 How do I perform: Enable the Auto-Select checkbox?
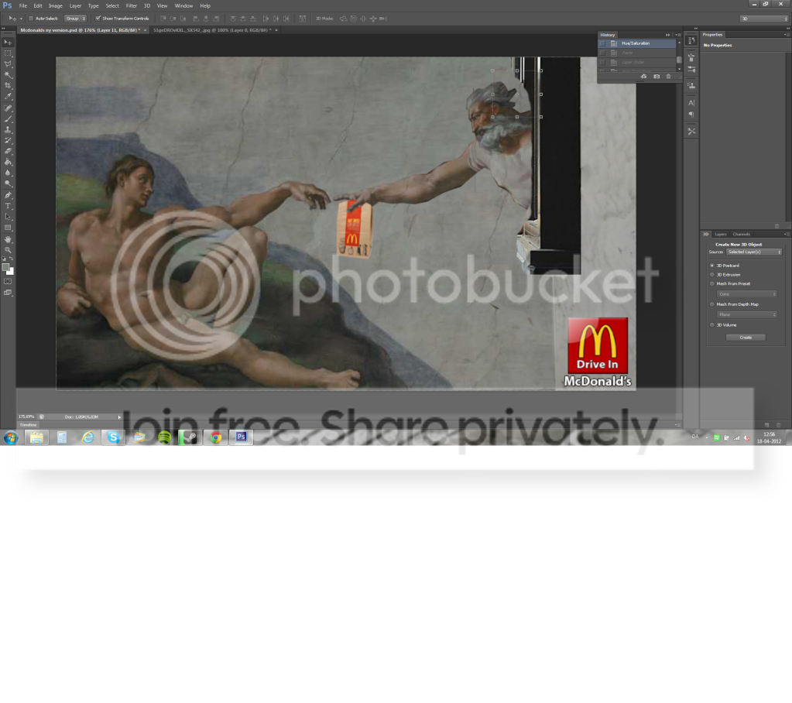31,19
